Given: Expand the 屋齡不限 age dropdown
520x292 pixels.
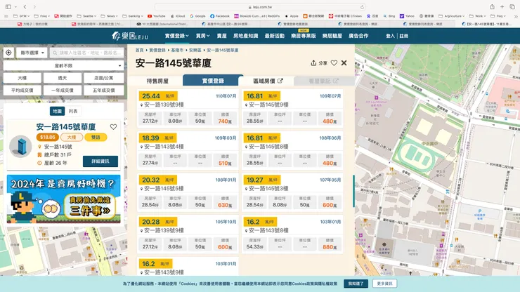Looking at the screenshot, I should (x=63, y=65).
